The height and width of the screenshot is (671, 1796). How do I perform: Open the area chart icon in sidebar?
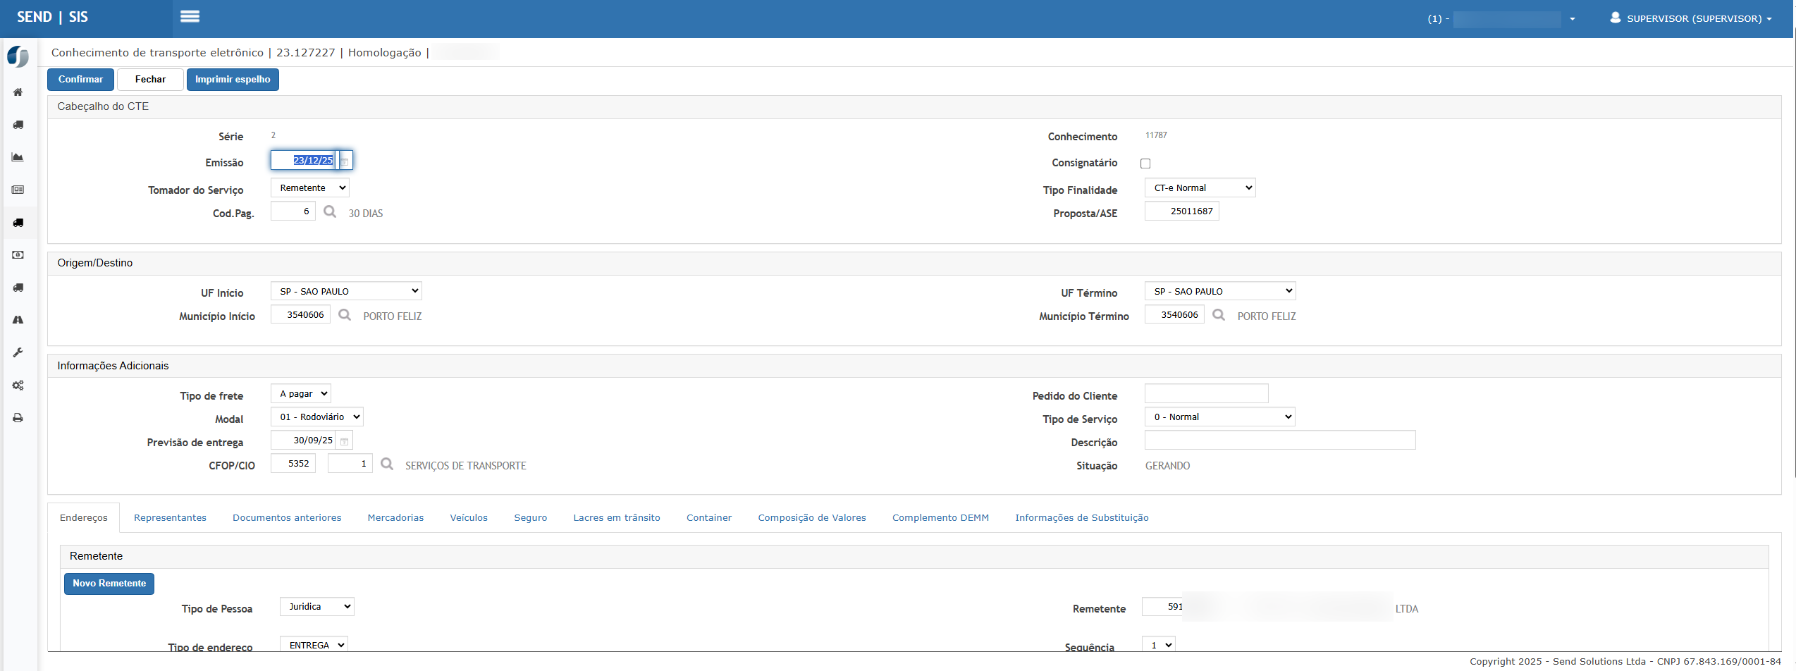click(18, 157)
